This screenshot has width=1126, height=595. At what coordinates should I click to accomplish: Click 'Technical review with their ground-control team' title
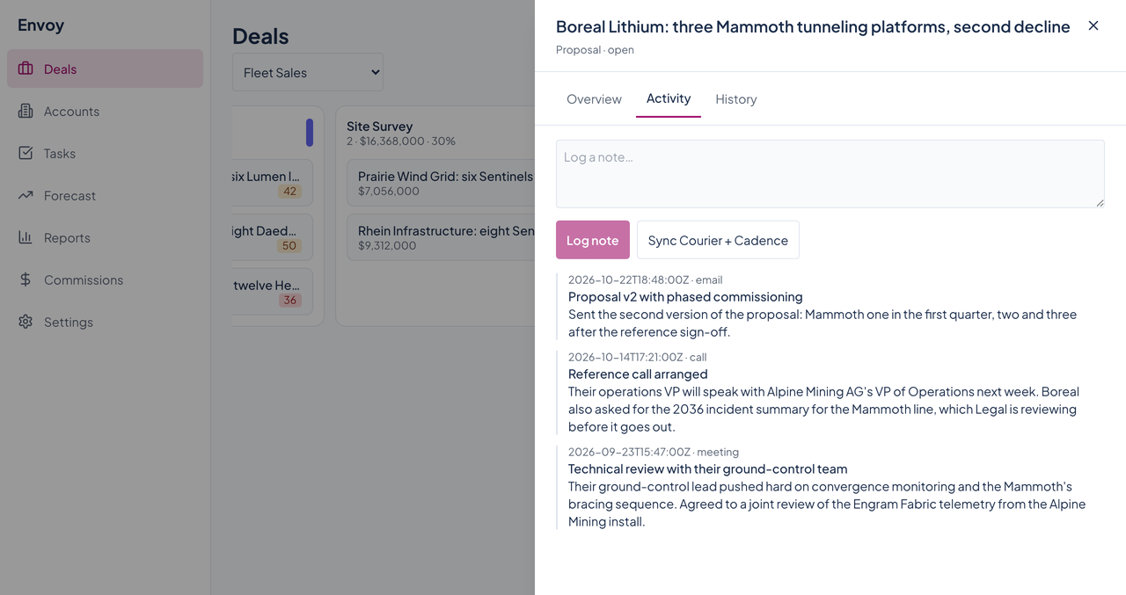pos(707,469)
